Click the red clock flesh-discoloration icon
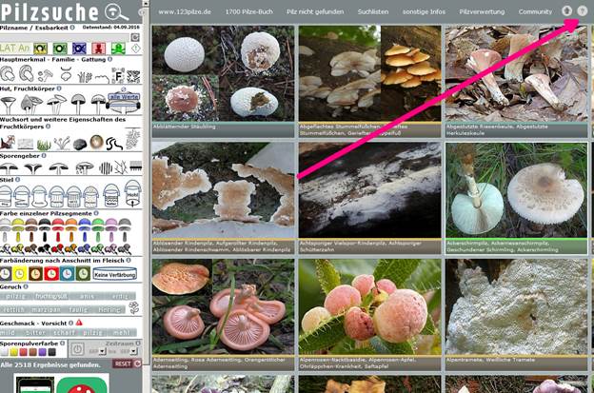Image resolution: width=594 pixels, height=393 pixels. tap(51, 274)
